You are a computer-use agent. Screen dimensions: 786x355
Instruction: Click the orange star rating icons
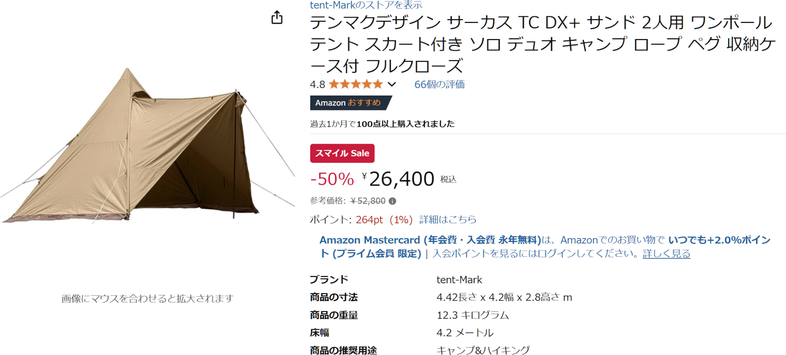(355, 85)
